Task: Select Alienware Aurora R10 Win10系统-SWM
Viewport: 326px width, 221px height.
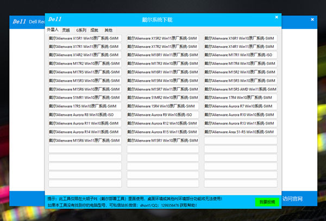Action: (x=241, y=114)
